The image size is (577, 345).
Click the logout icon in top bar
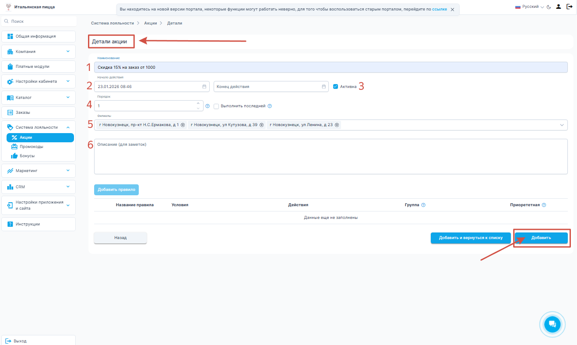(569, 7)
